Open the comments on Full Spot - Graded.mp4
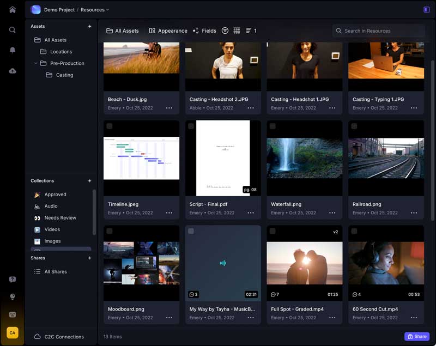This screenshot has width=436, height=346. [275, 294]
